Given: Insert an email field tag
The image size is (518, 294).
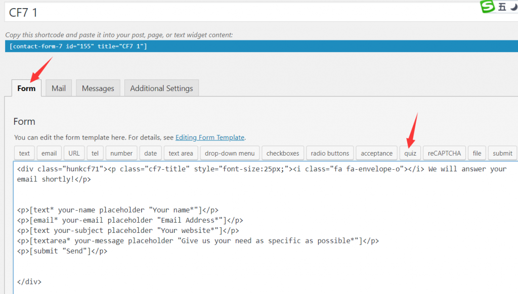Looking at the screenshot, I should [x=49, y=153].
